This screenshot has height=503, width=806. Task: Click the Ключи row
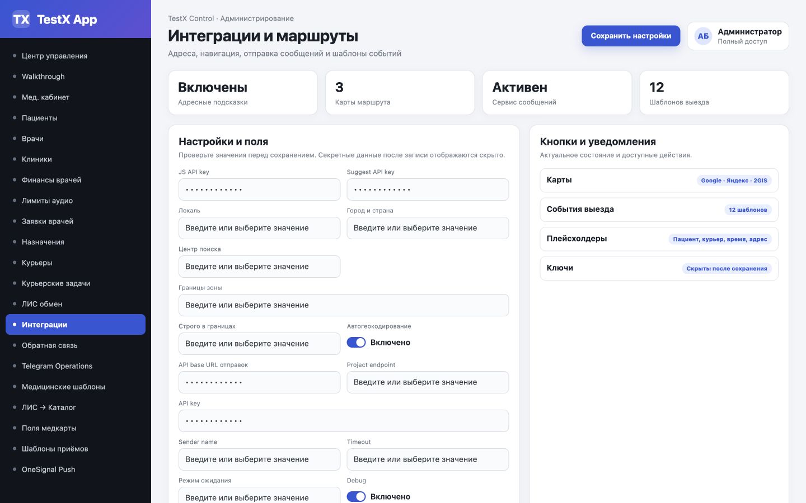tap(659, 268)
